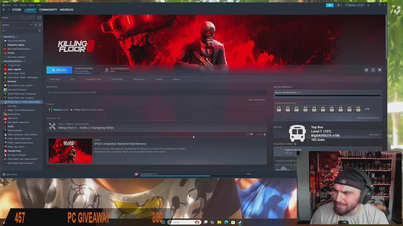This screenshot has width=403, height=226.
Task: Open the Marquis account dropdown
Action: pos(356,5)
